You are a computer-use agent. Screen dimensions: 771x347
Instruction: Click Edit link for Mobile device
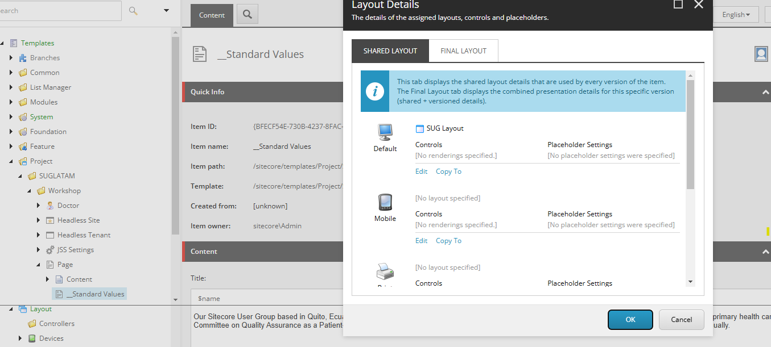421,241
